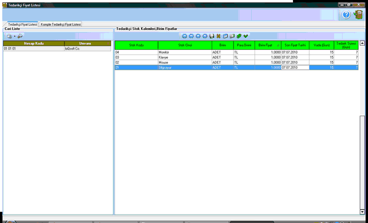The height and width of the screenshot is (223, 368).
Task: Click the vertical scrollbar thumb of stock grid
Action: pyautogui.click(x=362, y=162)
